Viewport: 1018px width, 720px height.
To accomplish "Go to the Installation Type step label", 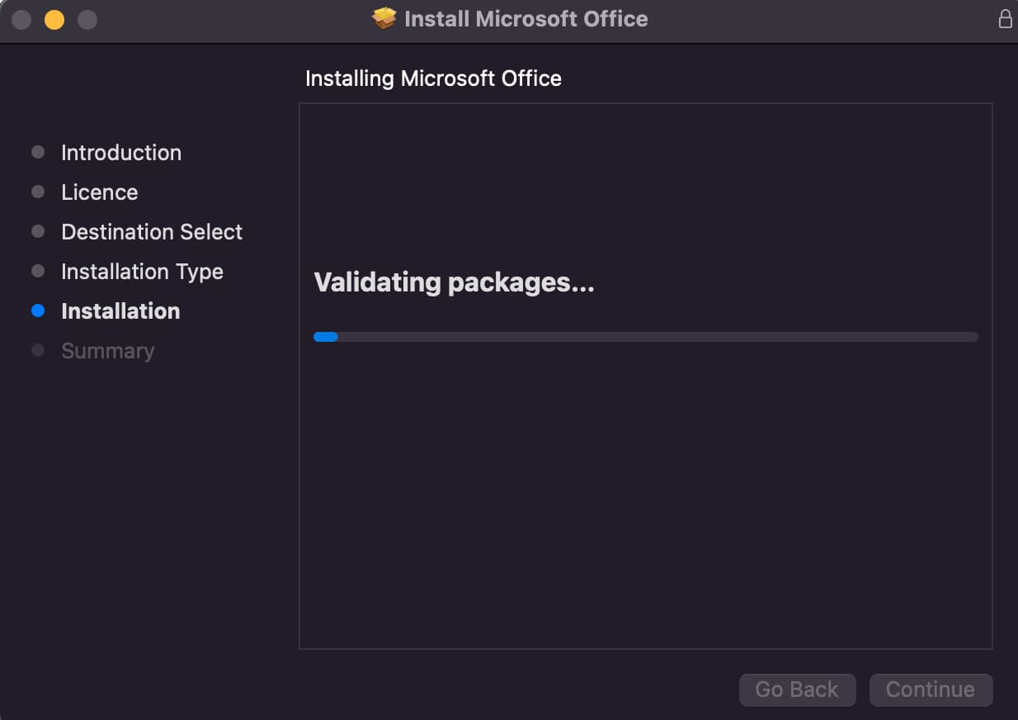I will [142, 272].
